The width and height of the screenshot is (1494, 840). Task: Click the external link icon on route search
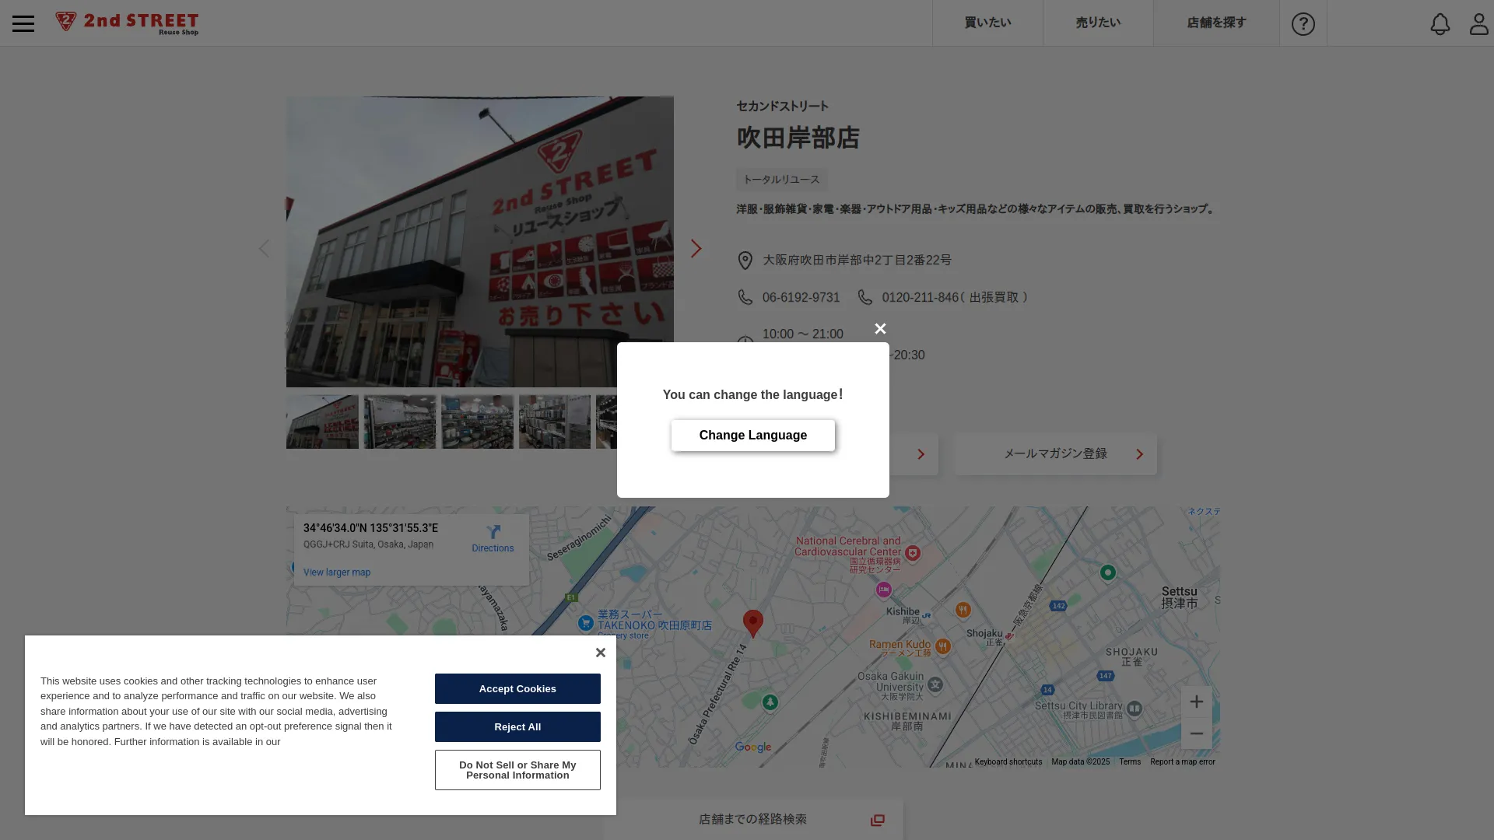pos(877,820)
